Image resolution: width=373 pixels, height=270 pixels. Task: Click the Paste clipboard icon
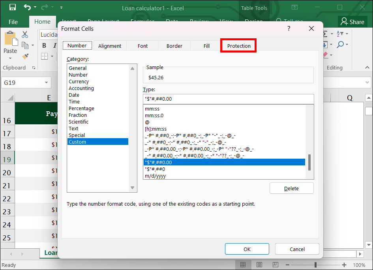pos(10,39)
